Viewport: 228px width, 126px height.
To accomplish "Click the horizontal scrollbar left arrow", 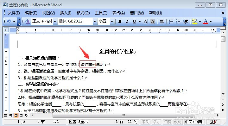I will tap(32, 115).
